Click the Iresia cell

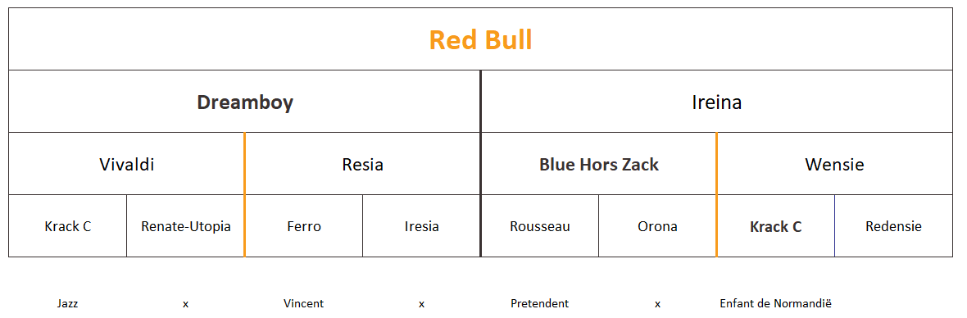422,226
